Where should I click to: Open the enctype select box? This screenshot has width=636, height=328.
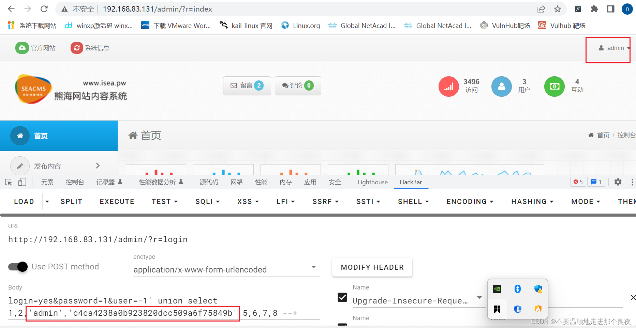tap(226, 269)
